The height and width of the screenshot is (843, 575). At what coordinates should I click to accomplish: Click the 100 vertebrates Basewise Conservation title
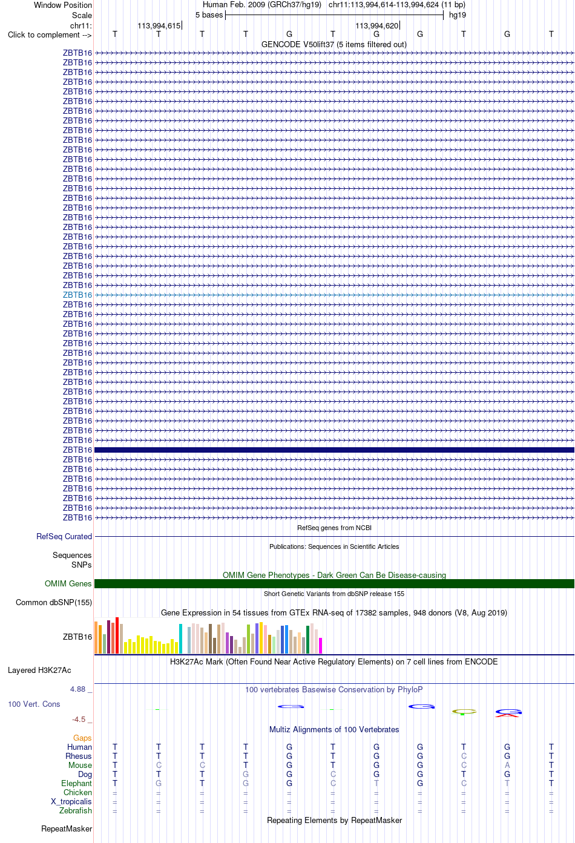click(334, 689)
